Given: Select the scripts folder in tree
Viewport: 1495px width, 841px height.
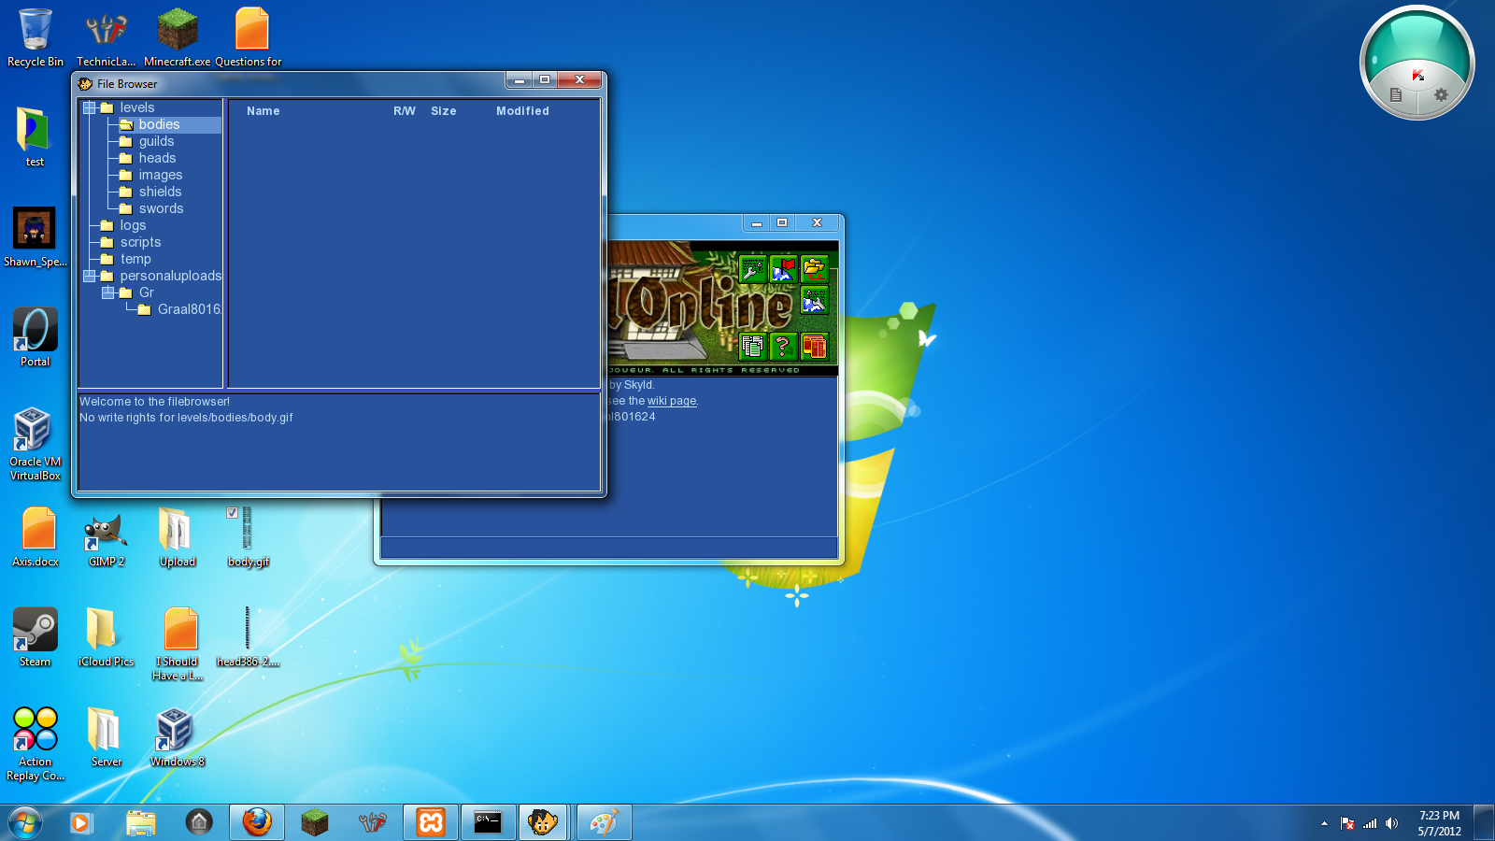Looking at the screenshot, I should click(x=140, y=243).
